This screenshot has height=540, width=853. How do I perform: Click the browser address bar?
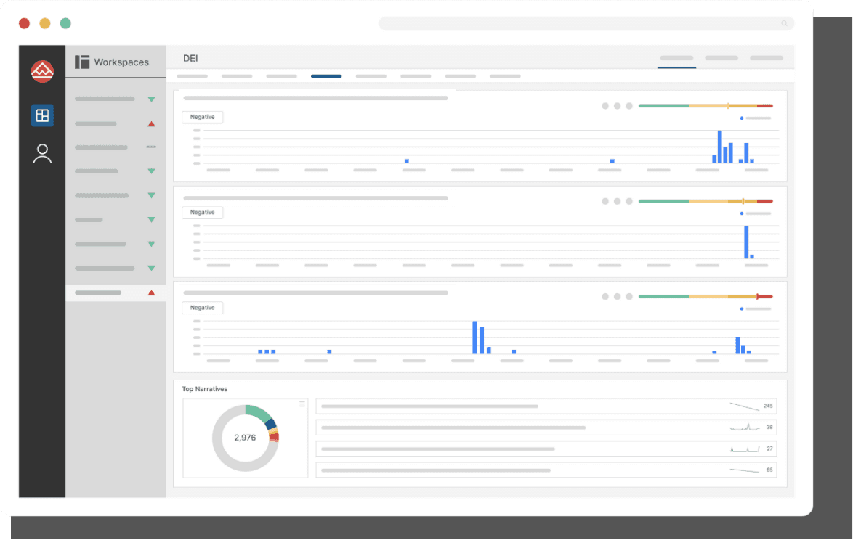tap(586, 23)
